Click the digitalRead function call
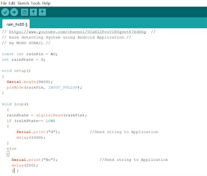 click(49, 115)
